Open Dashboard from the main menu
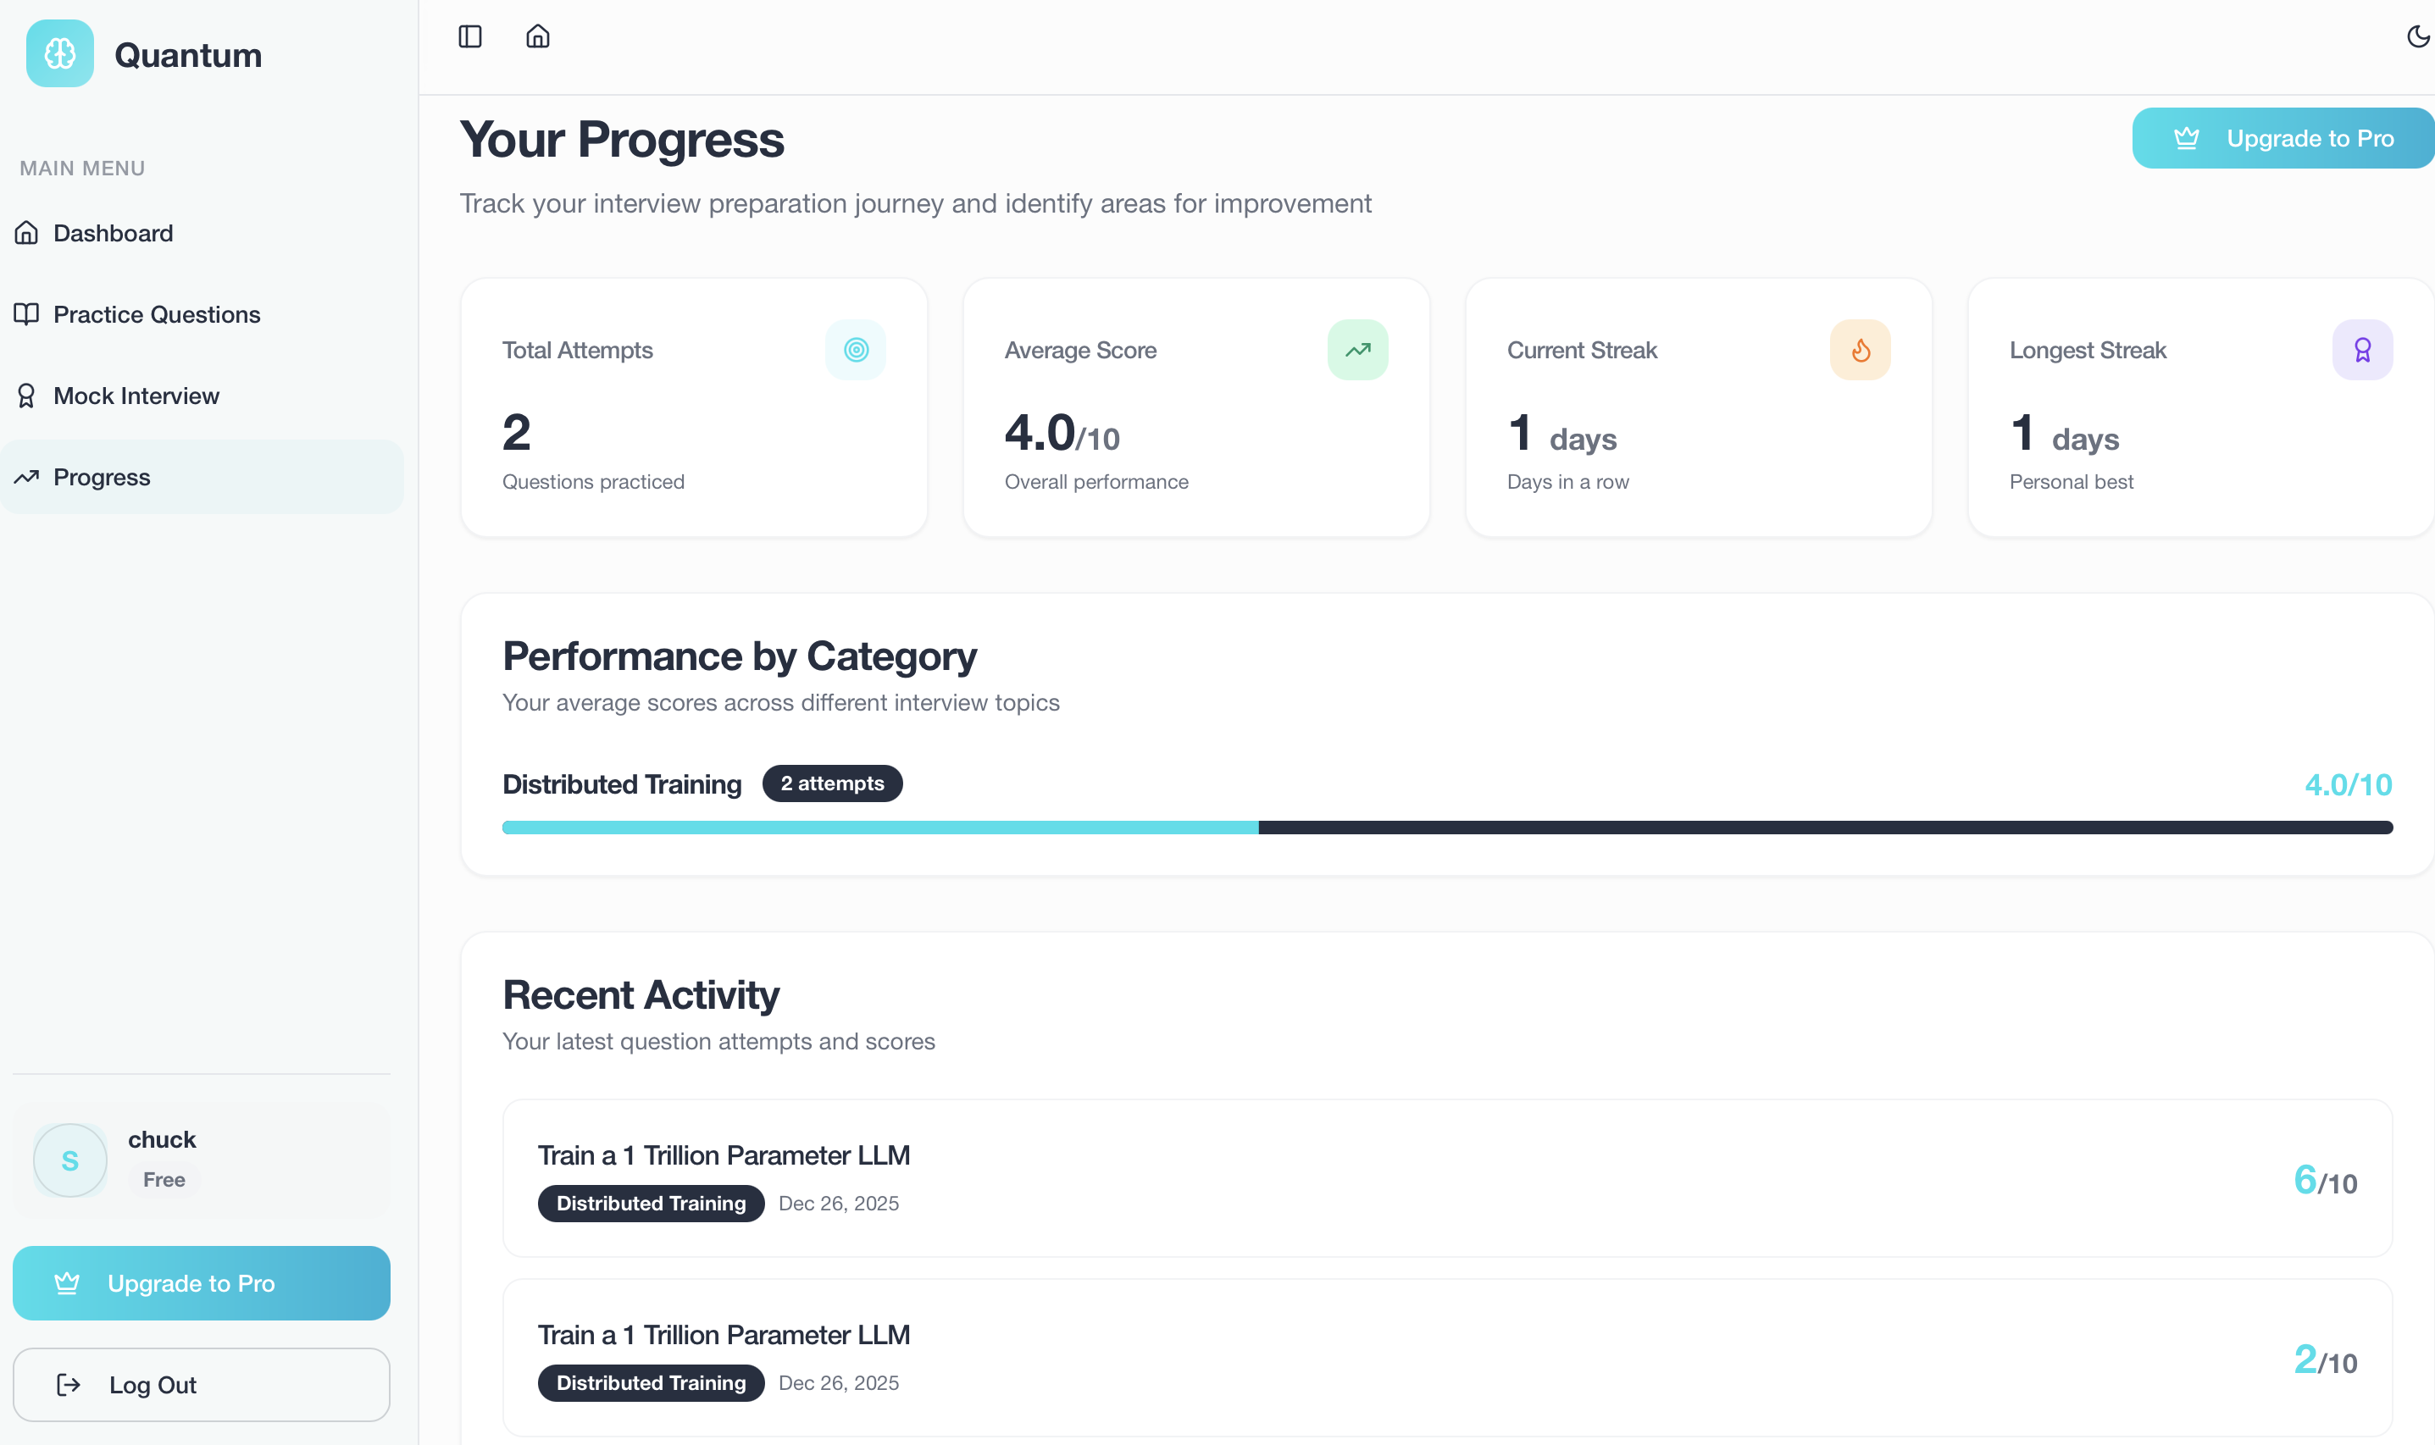 point(113,234)
